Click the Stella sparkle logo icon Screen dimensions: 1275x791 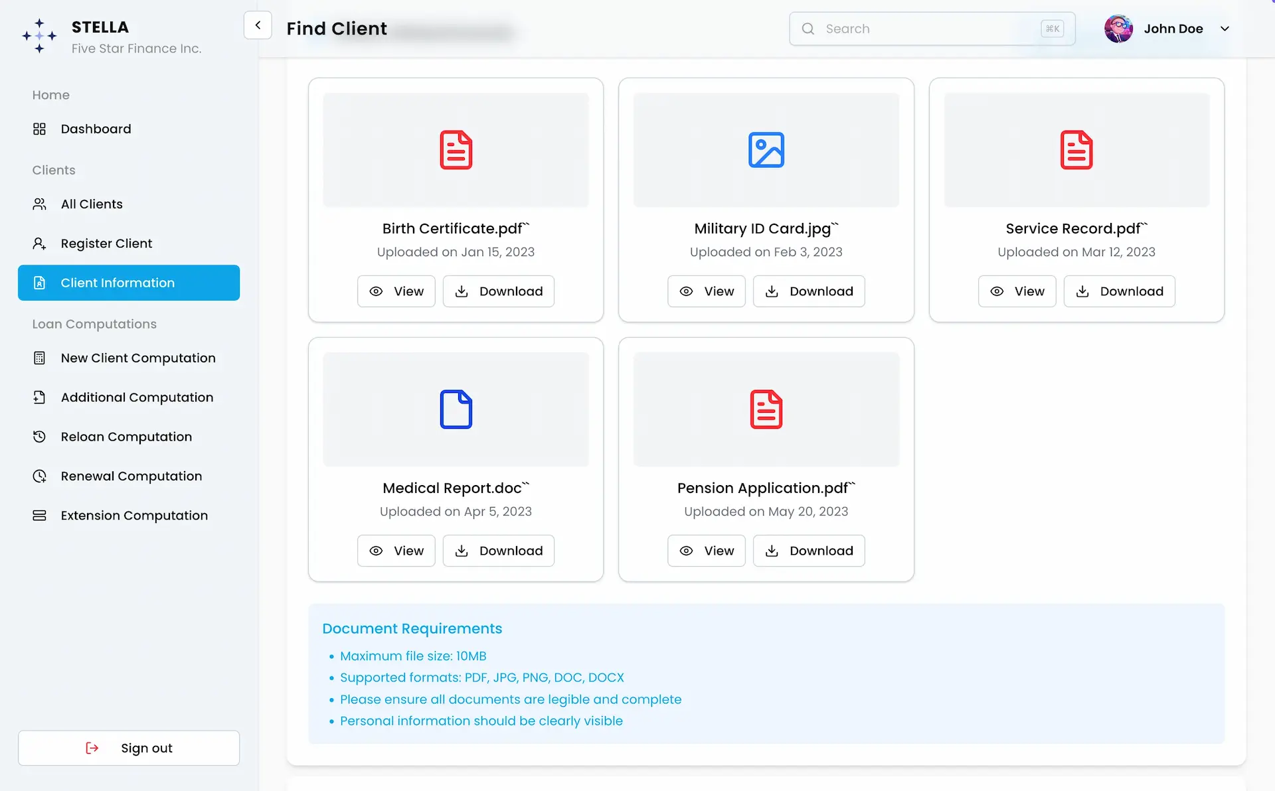39,36
